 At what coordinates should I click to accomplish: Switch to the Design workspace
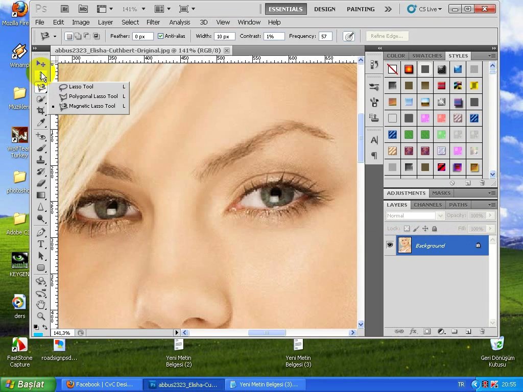coord(324,9)
